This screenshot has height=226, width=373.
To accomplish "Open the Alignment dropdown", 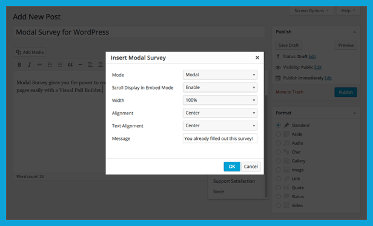I will (220, 113).
